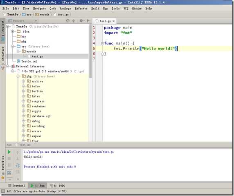This screenshot has width=234, height=196.
Task: Open the Project side tool window tab
Action: point(3,31)
